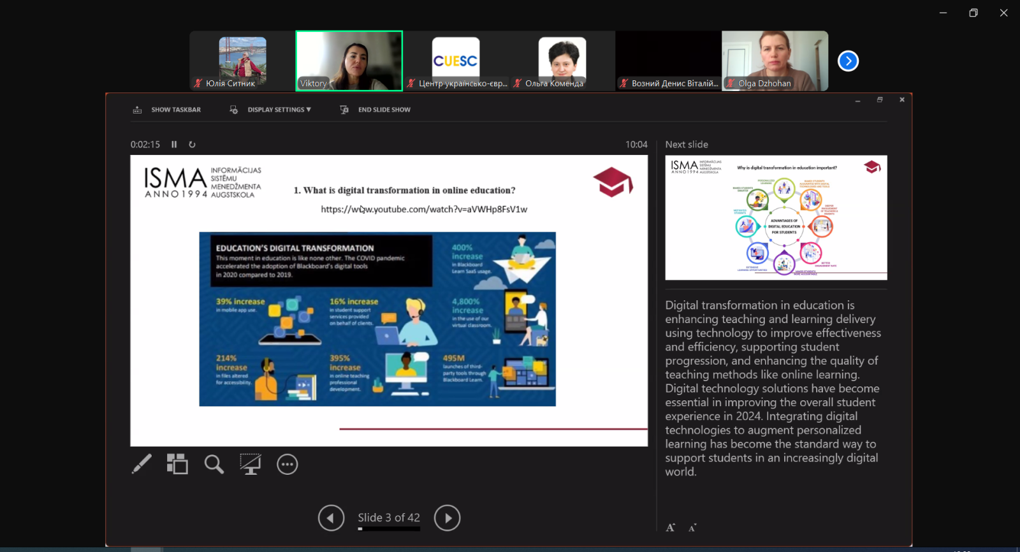Restart the presentation timer
Image resolution: width=1020 pixels, height=552 pixels.
click(192, 145)
